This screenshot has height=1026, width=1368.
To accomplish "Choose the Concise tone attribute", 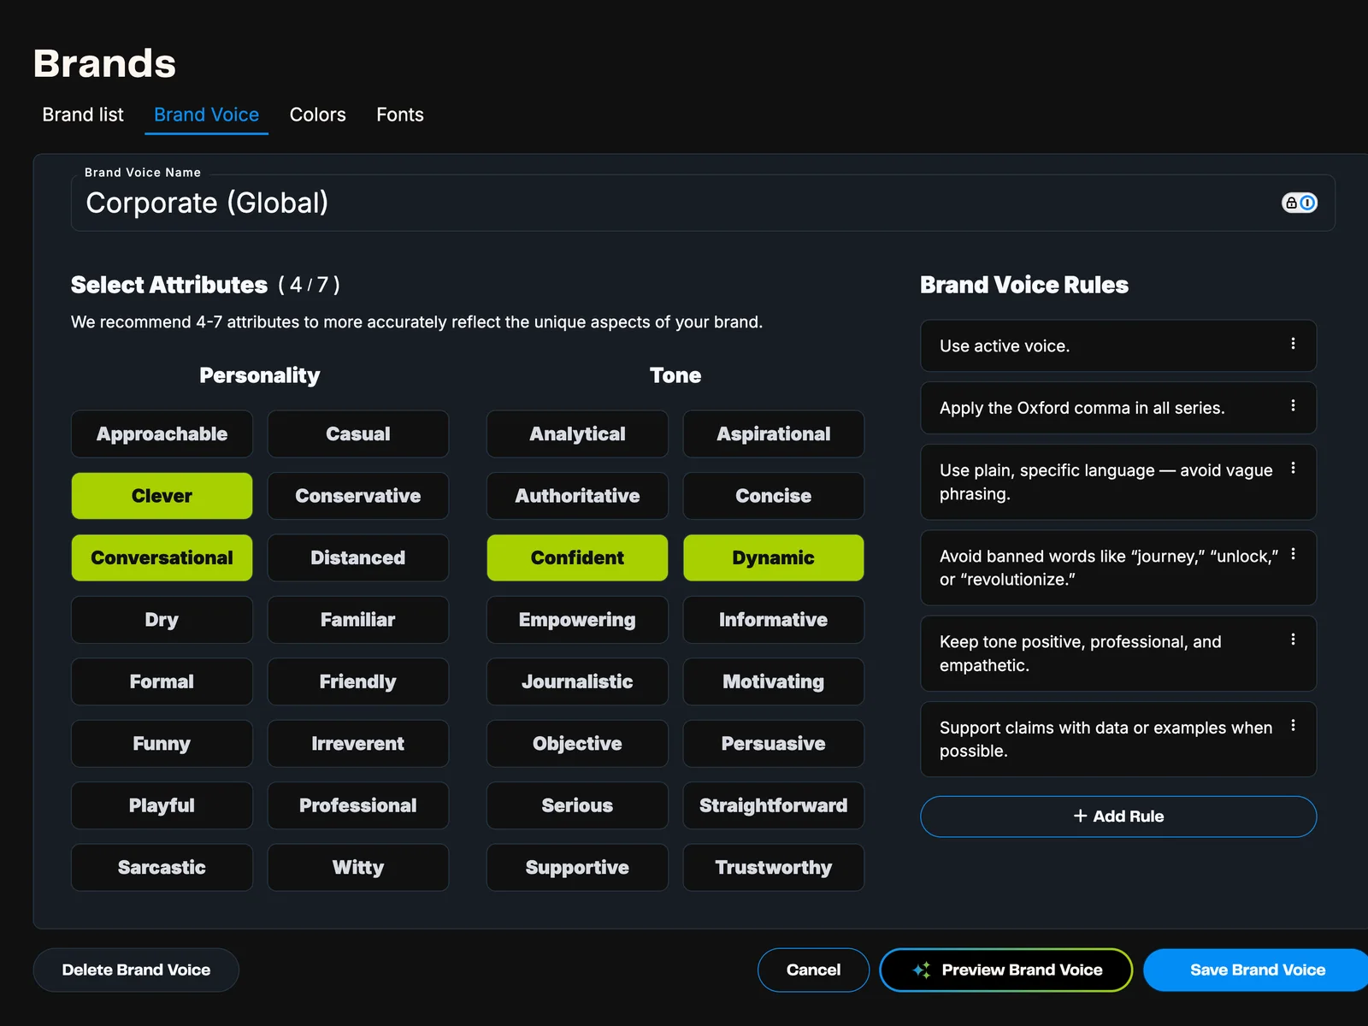I will point(773,496).
